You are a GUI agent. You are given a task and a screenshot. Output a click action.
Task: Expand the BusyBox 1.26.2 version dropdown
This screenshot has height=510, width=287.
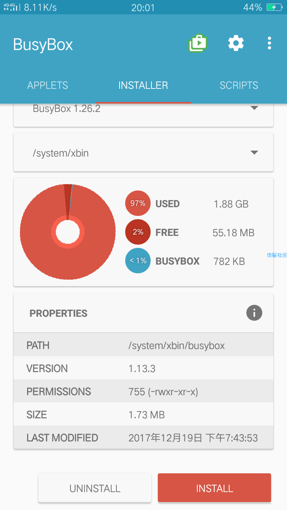pyautogui.click(x=143, y=115)
